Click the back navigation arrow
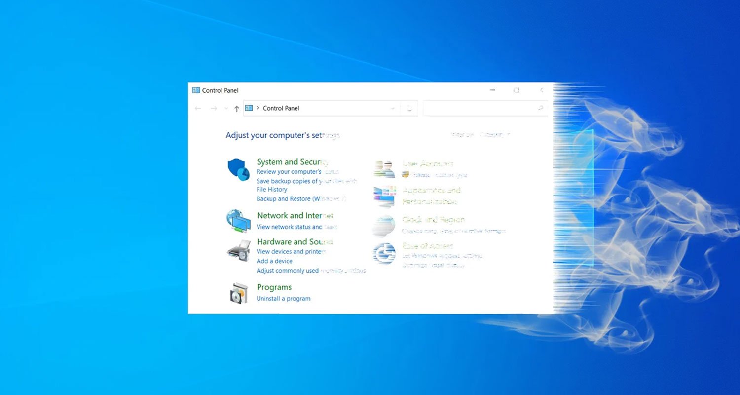Screen dimensions: 740x395 point(199,108)
